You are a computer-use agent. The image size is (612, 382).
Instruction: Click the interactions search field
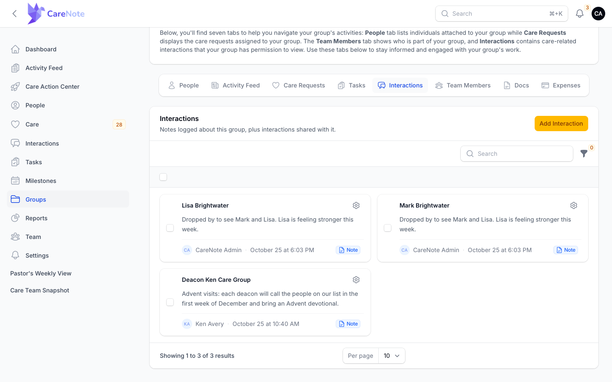[516, 154]
